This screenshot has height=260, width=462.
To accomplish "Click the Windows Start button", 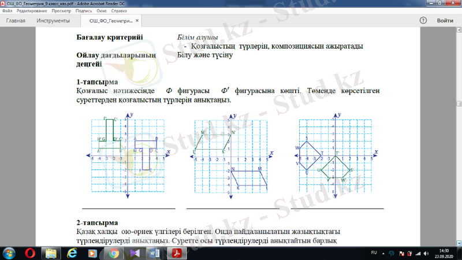I will (x=10, y=253).
